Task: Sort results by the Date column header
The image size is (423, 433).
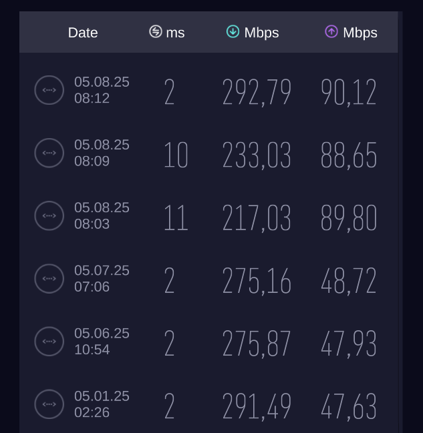Action: click(83, 33)
